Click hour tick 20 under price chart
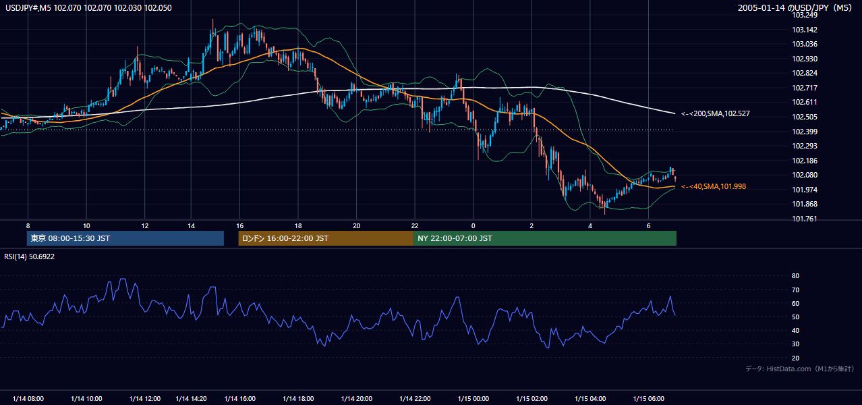 [x=357, y=225]
